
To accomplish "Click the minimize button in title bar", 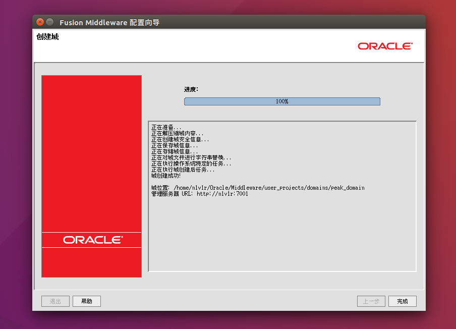I will pyautogui.click(x=48, y=22).
